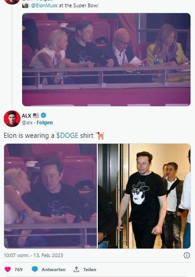
Task: Click the blue reply speech bubble icon
Action: (35, 269)
